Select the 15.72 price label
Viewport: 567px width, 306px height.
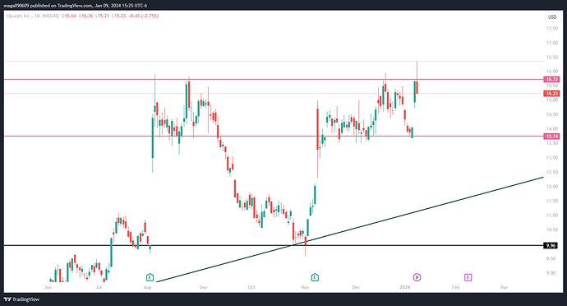551,79
